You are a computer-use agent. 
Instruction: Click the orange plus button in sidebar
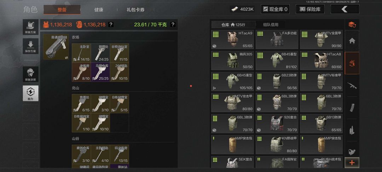click(x=352, y=163)
